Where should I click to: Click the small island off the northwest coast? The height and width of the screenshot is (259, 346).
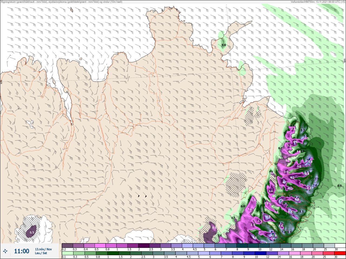tap(72, 10)
